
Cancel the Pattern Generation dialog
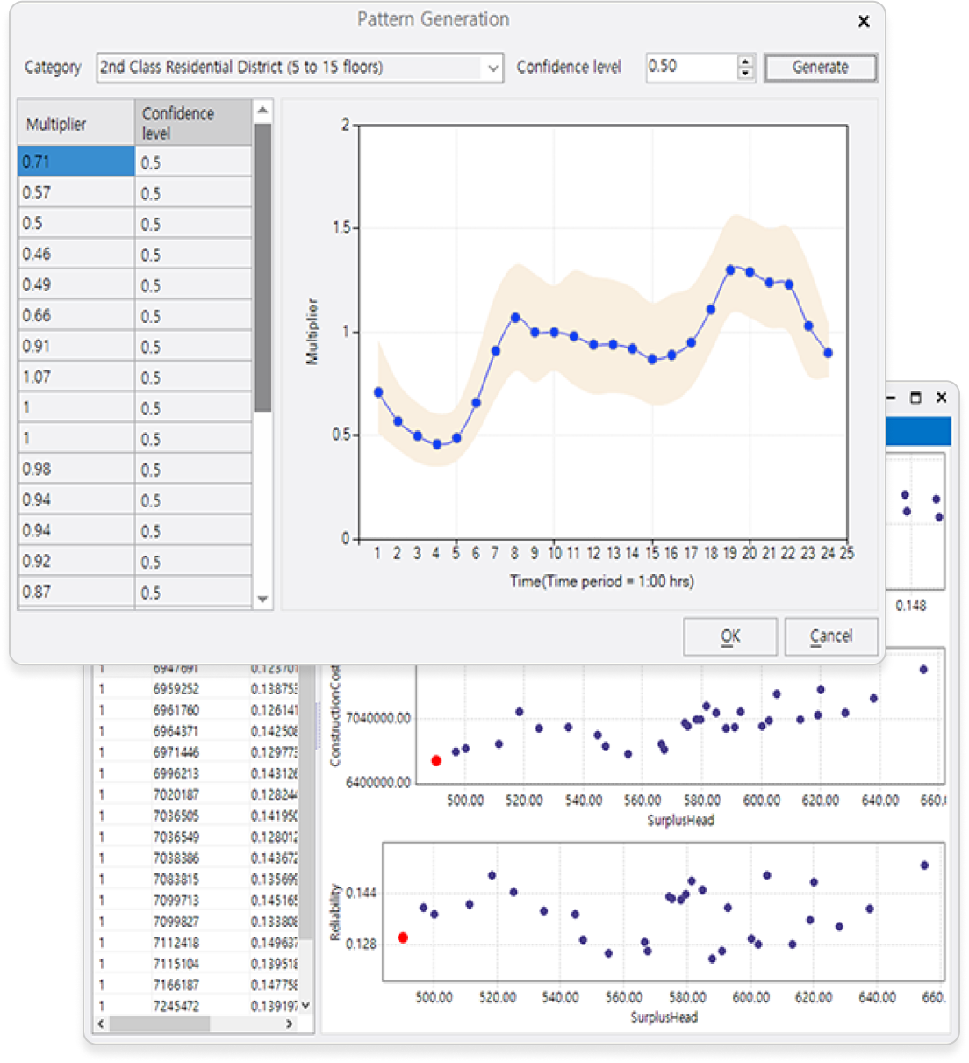[830, 636]
